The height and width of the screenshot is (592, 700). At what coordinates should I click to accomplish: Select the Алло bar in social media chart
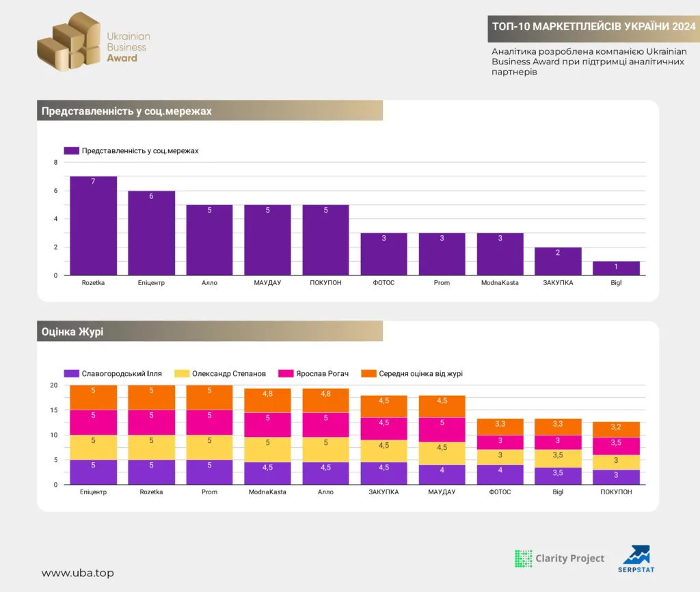tap(209, 240)
